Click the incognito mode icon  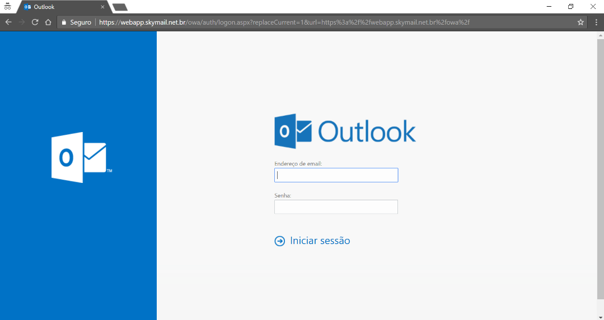pyautogui.click(x=7, y=7)
